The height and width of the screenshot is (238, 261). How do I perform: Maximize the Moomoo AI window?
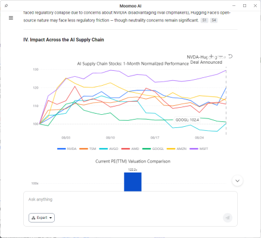pos(245,6)
